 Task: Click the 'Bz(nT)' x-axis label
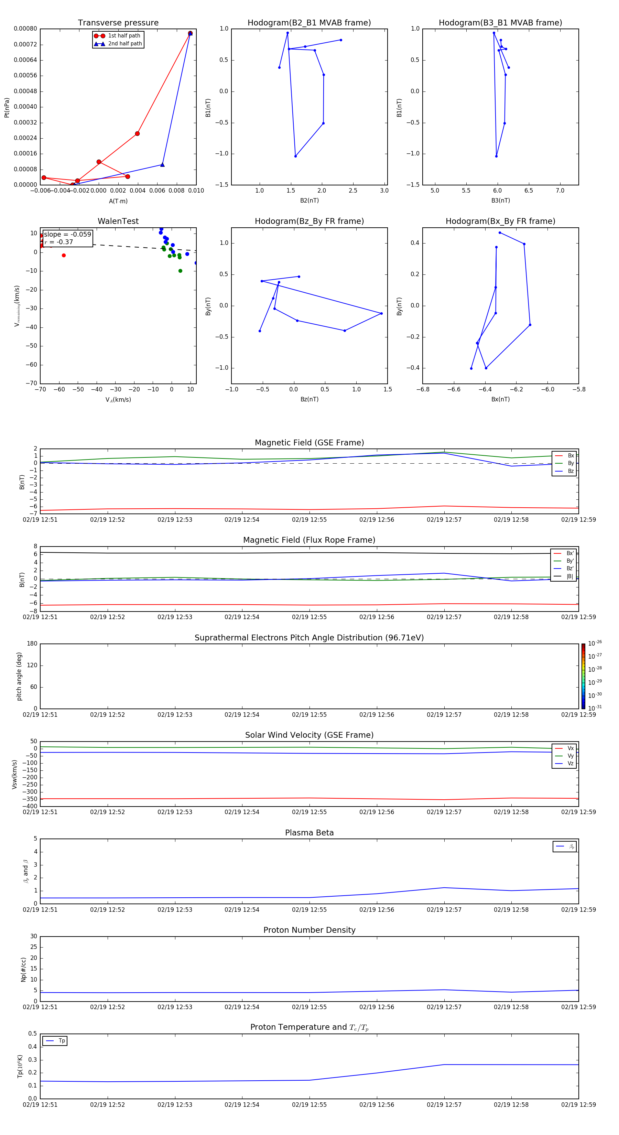tap(309, 399)
